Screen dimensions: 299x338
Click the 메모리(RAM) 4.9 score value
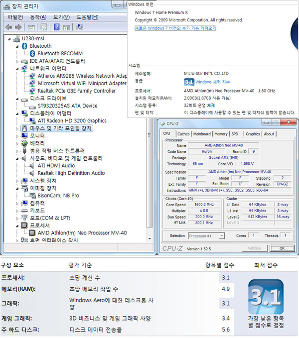pyautogui.click(x=226, y=289)
